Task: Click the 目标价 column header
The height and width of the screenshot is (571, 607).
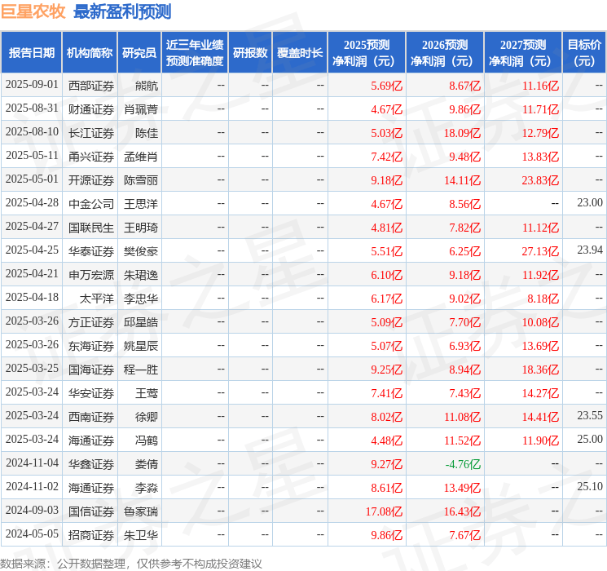Action: pos(584,53)
